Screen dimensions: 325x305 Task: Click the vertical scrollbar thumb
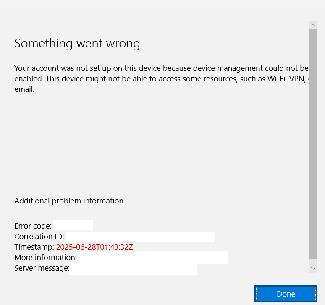tap(313, 144)
